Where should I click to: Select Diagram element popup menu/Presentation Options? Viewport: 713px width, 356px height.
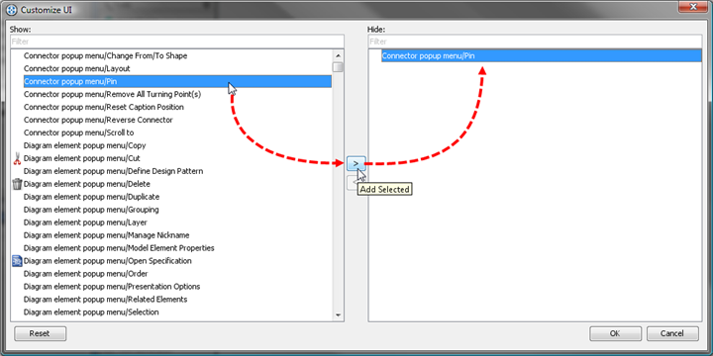click(x=112, y=287)
